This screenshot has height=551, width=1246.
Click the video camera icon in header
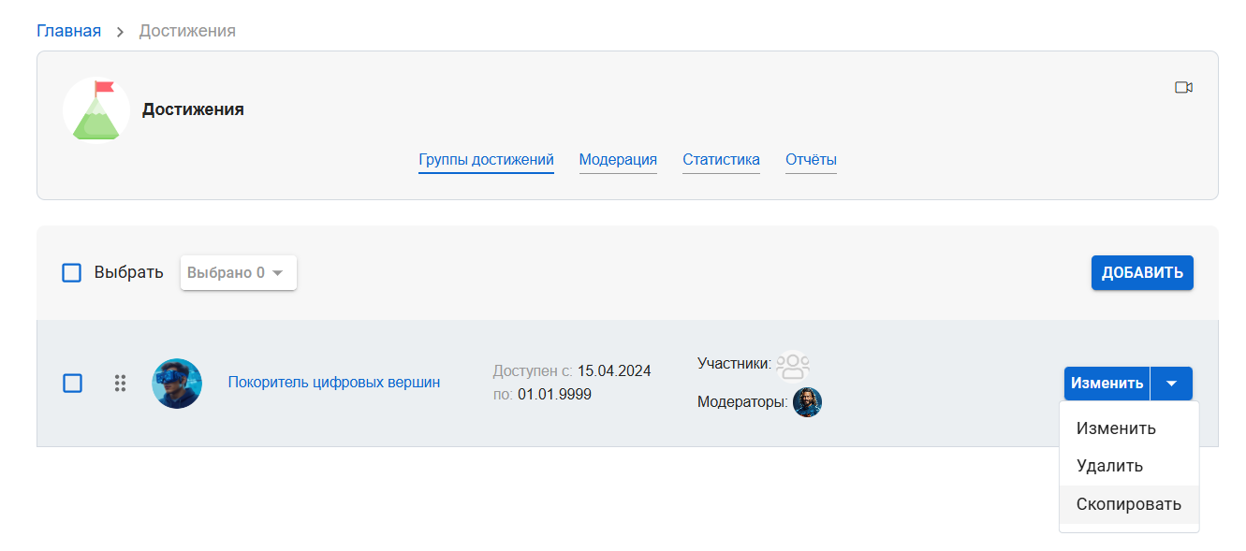1183,87
